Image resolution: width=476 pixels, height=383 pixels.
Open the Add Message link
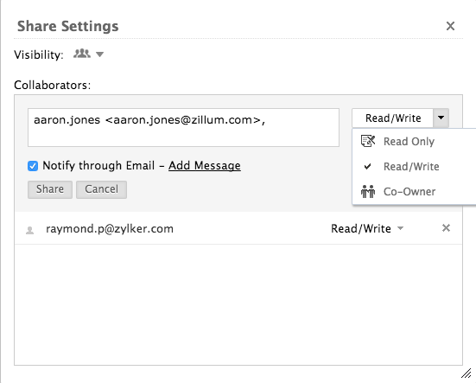point(205,166)
